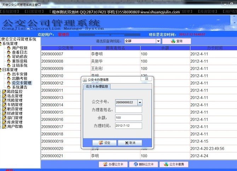Click the 办理时间 input field

click(129, 126)
